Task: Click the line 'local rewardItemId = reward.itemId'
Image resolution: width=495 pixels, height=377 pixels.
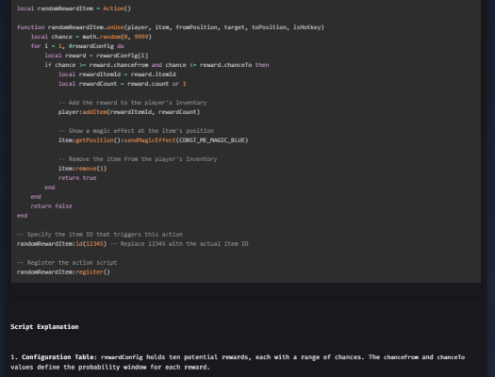Action: 117,74
